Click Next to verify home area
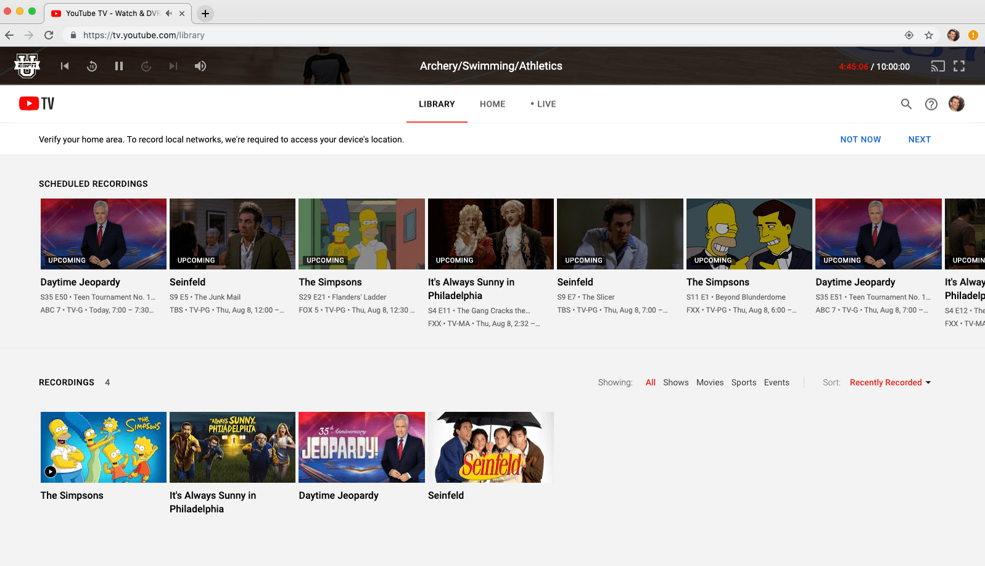The height and width of the screenshot is (566, 985). tap(920, 139)
